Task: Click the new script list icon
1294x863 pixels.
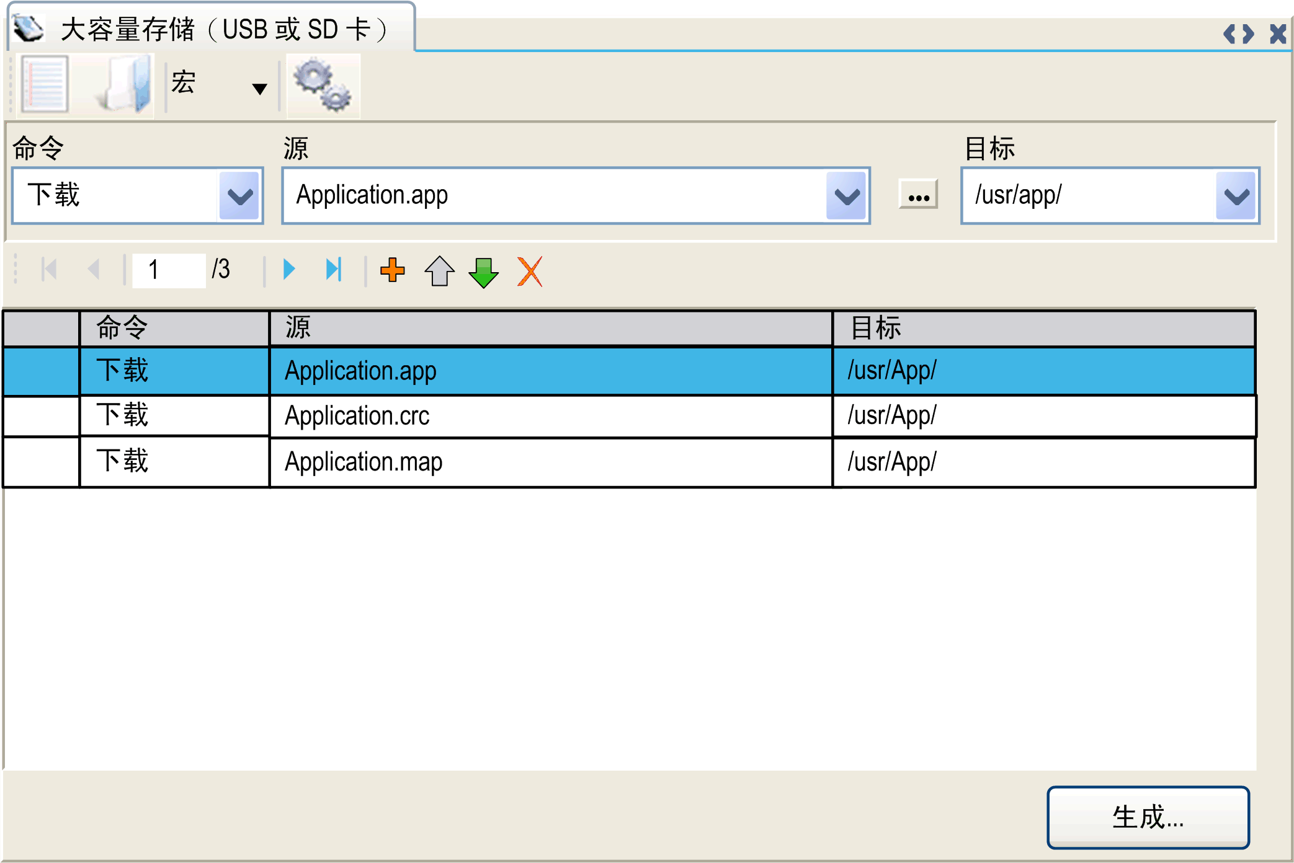Action: click(x=43, y=84)
